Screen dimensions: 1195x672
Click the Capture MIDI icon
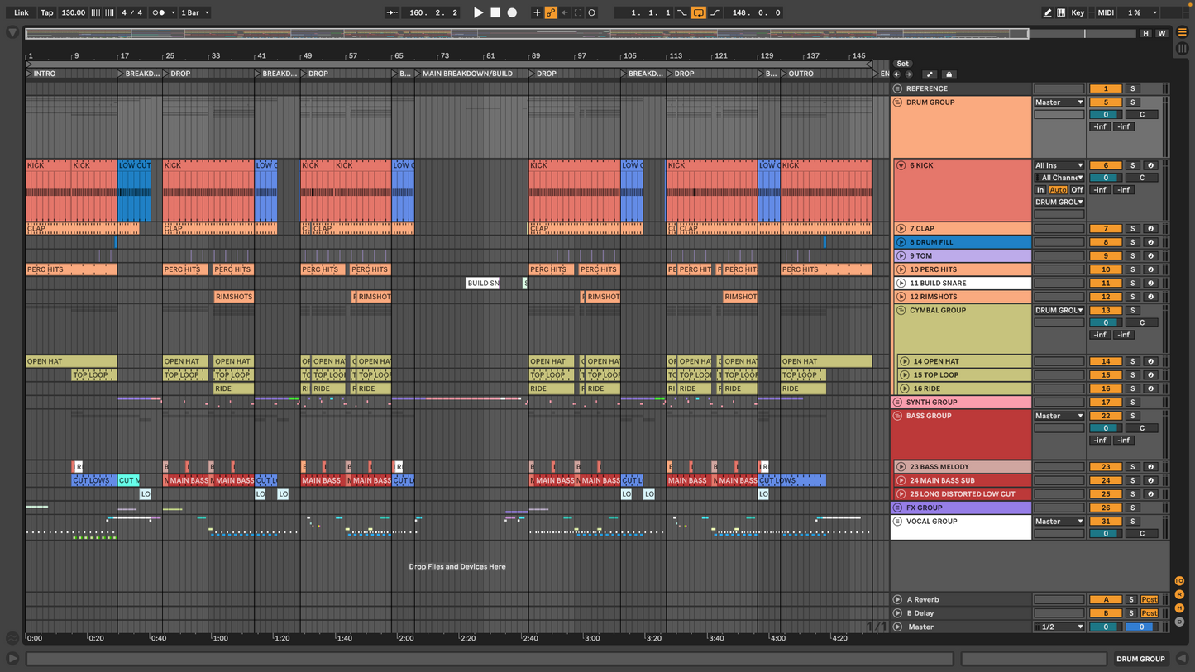(x=578, y=12)
